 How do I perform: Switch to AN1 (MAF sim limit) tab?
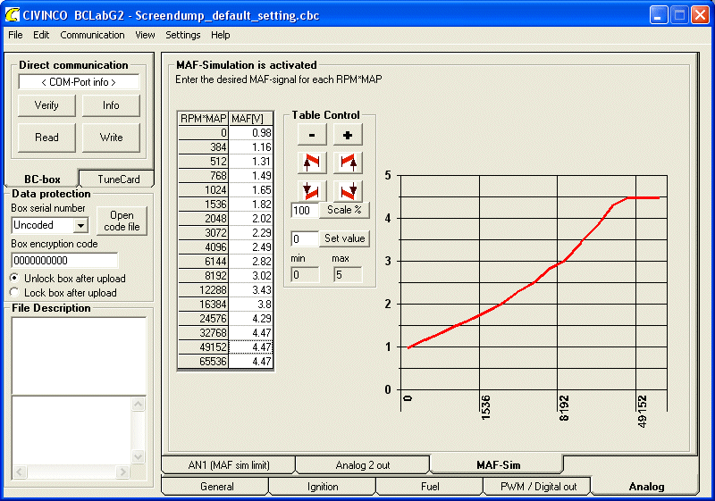coord(229,465)
